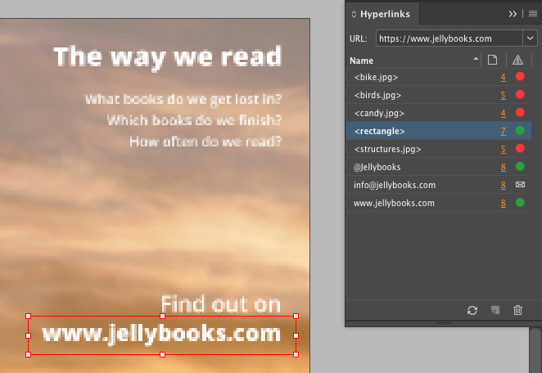The height and width of the screenshot is (373, 542).
Task: Cycle Hyperlinks panel view with tab arrows
Action: pos(354,15)
